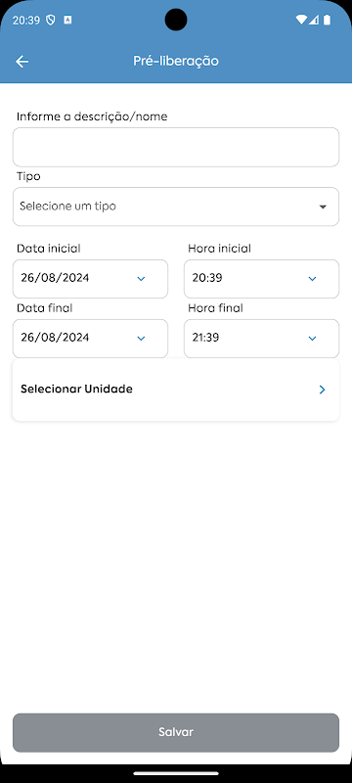Viewport: 352px width, 783px height.
Task: Expand the Hora final time chevron
Action: click(x=313, y=339)
